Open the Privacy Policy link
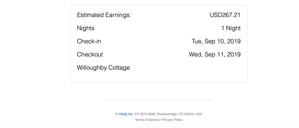 173,120
